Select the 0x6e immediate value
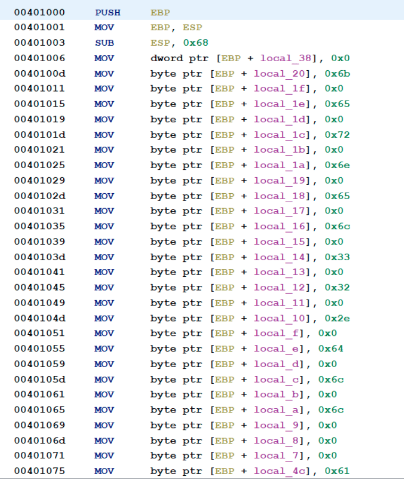 point(337,165)
